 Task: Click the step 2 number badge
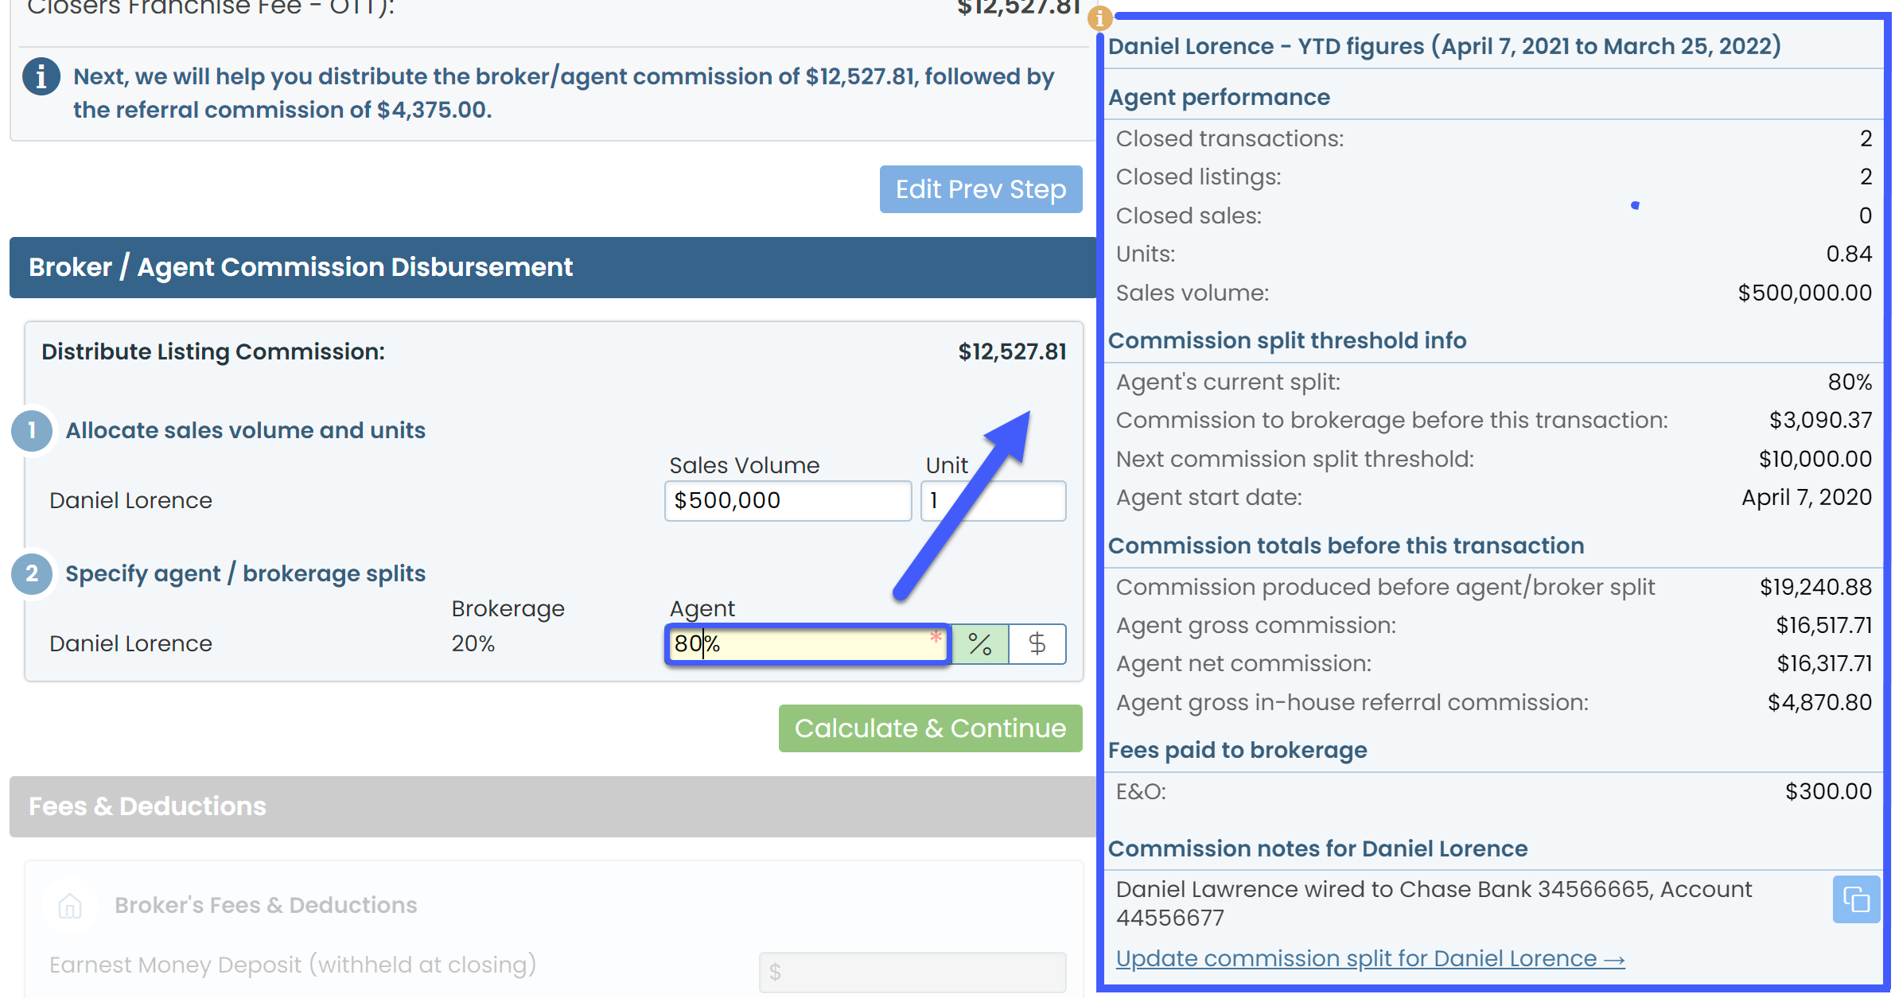click(32, 573)
